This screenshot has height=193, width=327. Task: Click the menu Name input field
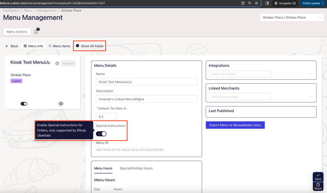point(146,82)
